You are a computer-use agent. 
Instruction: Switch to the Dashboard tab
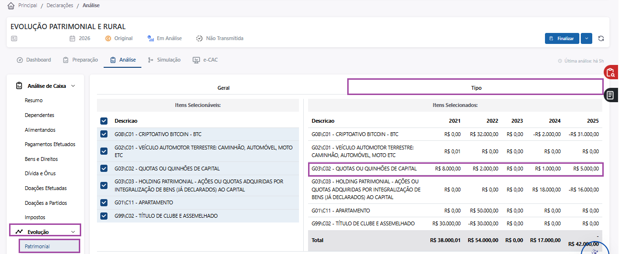tap(33, 60)
